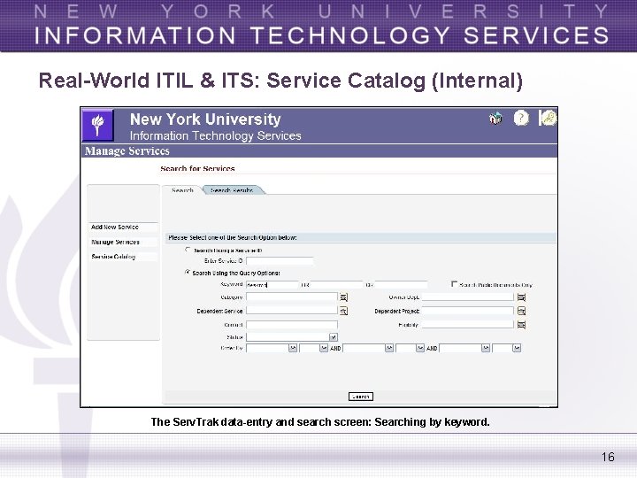Open lookup icon beside Owner Dept field
The height and width of the screenshot is (478, 637).
point(521,297)
